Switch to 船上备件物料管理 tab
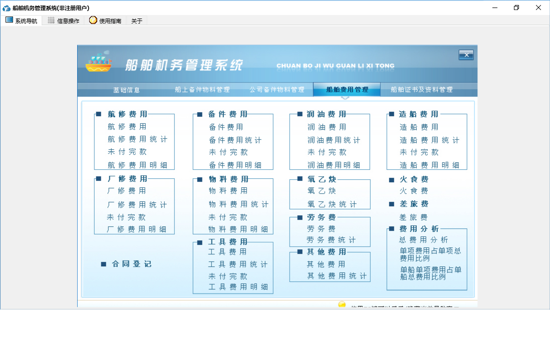This screenshot has height=357, width=550. (202, 90)
